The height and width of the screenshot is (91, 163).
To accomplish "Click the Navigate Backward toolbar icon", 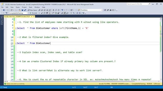I will [4, 10].
